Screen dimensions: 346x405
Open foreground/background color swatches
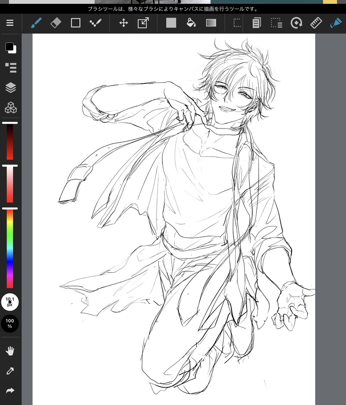10,48
